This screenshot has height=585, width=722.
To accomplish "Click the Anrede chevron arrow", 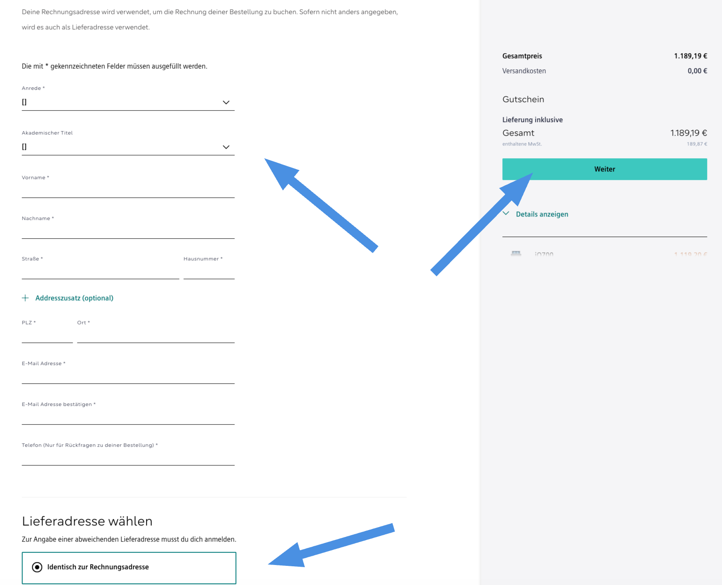I will coord(226,102).
